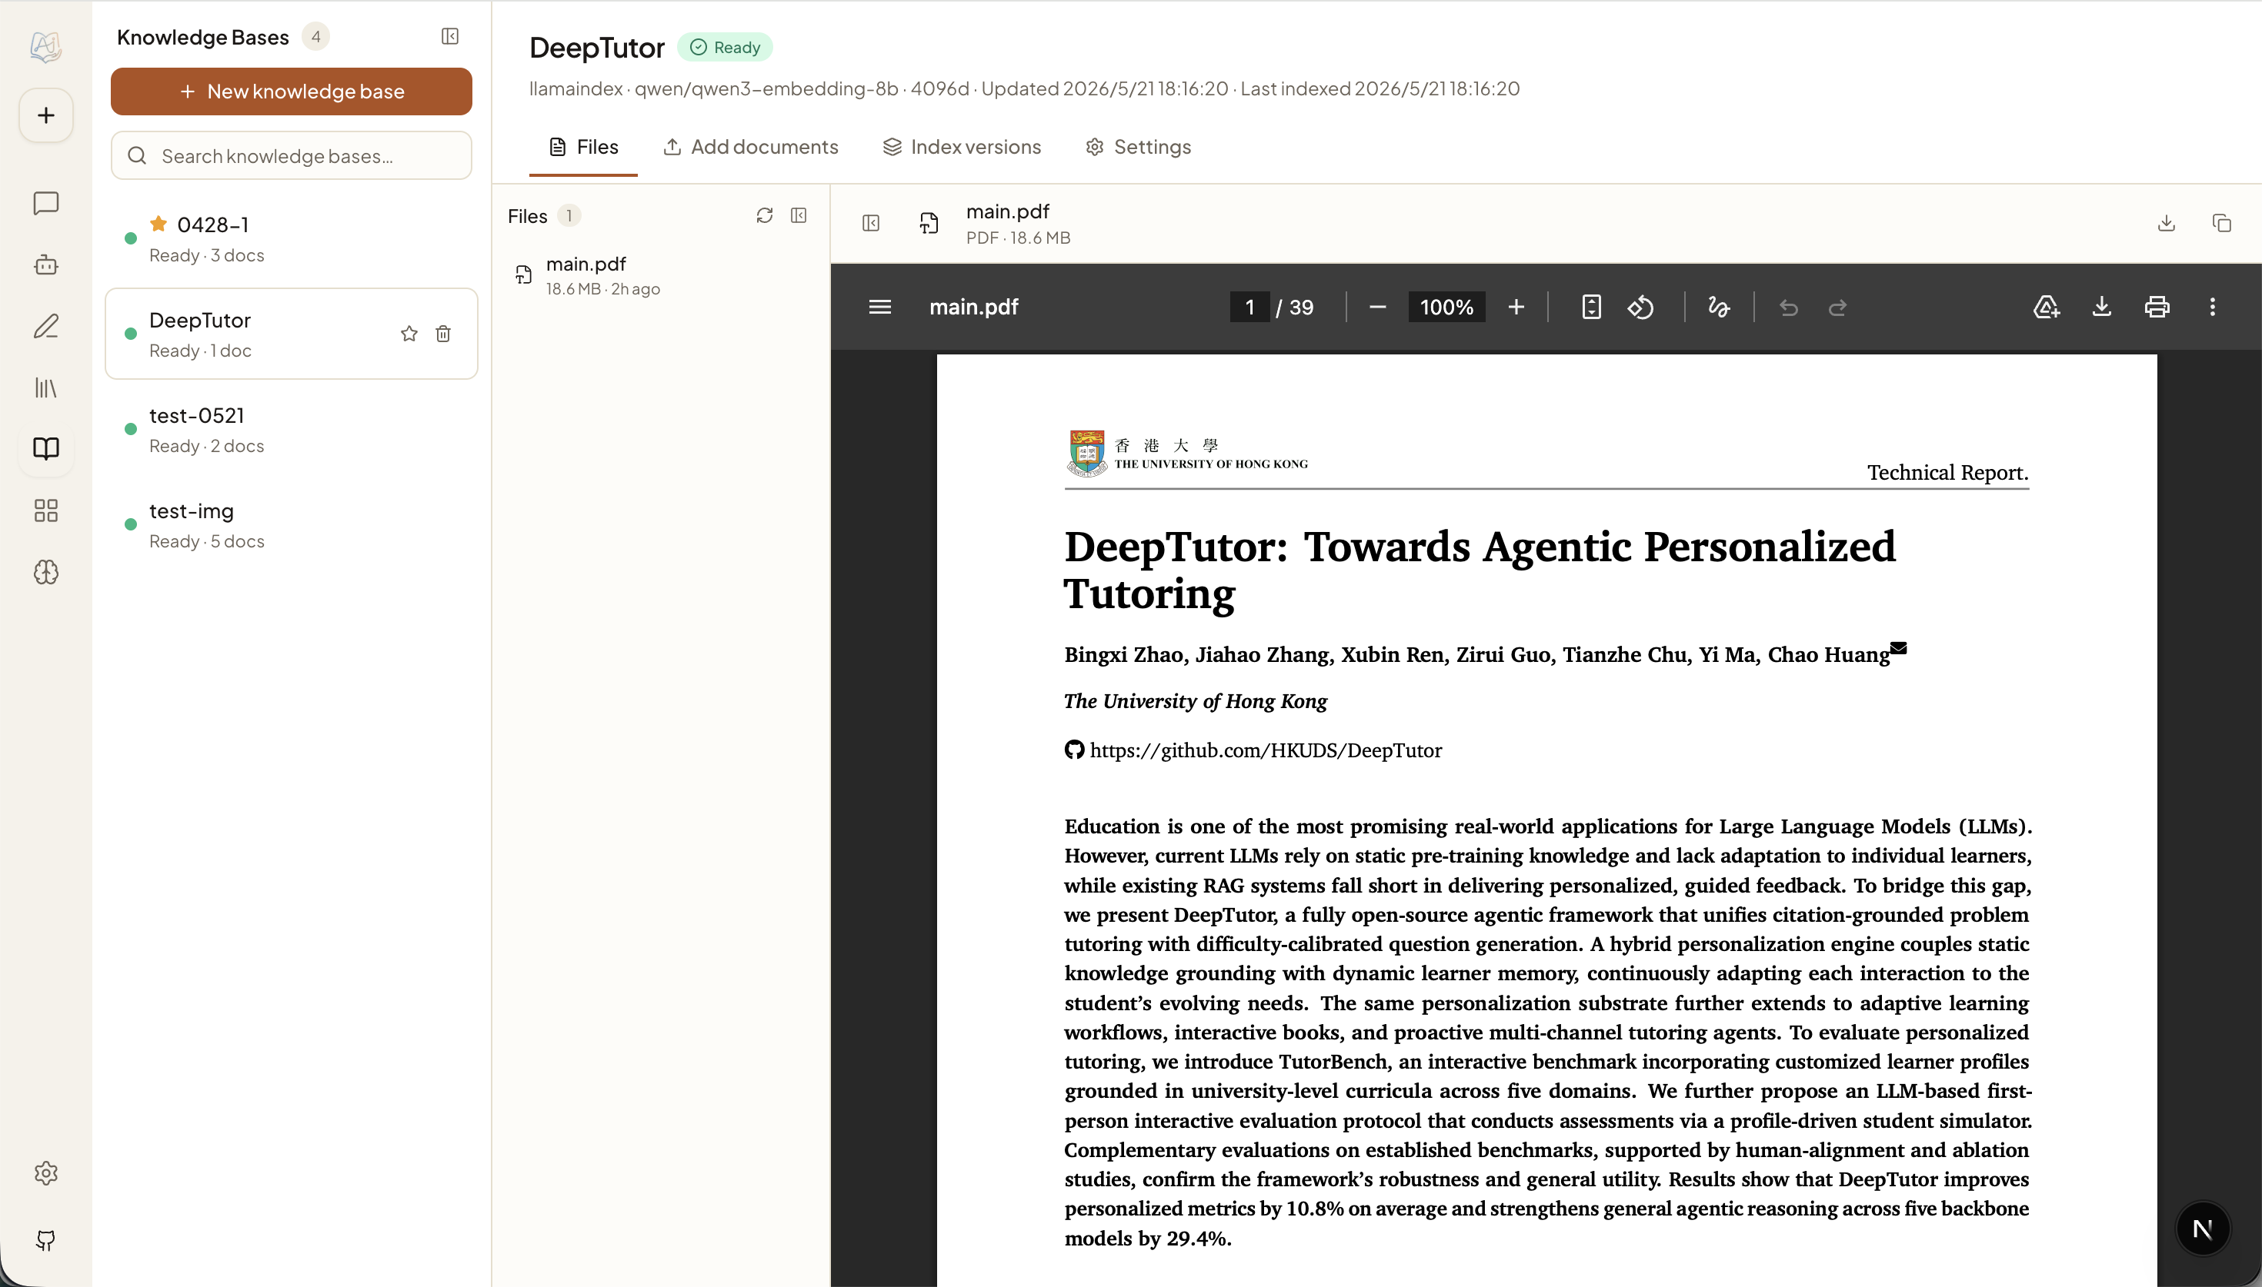Click the index metadata line with llamaindex
2262x1287 pixels.
(1025, 88)
